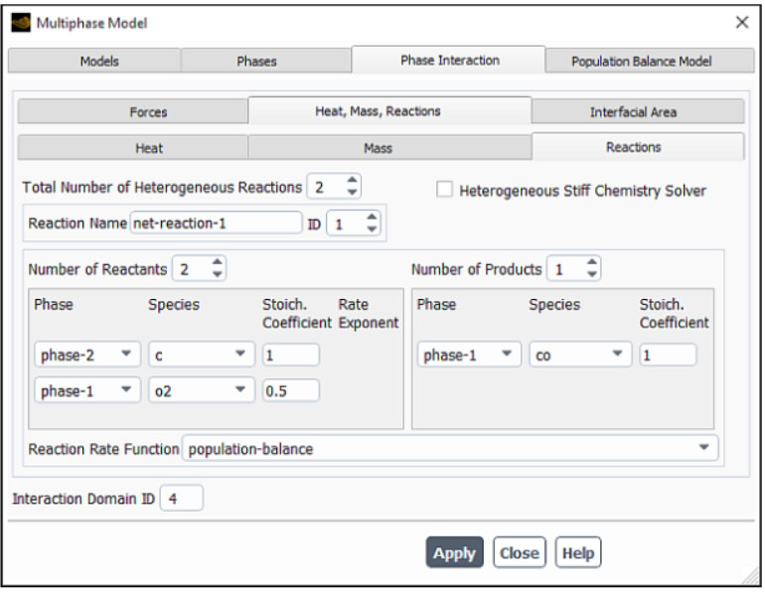Open the Population Balance Model tab

coord(641,62)
